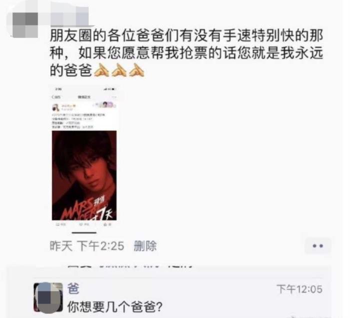Tap the last praying hands emoji

point(137,70)
